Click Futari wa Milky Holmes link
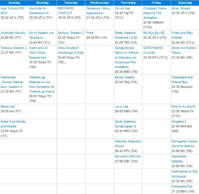 (182, 35)
